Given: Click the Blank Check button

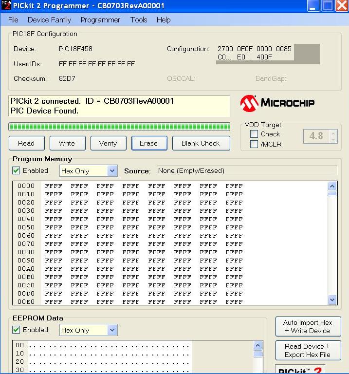Looking at the screenshot, I should point(201,143).
